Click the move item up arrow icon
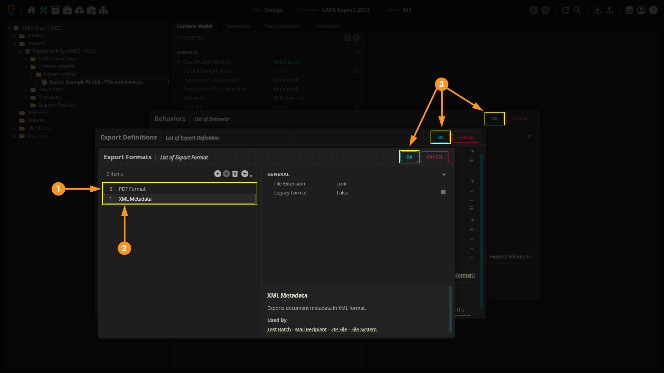 (x=218, y=174)
